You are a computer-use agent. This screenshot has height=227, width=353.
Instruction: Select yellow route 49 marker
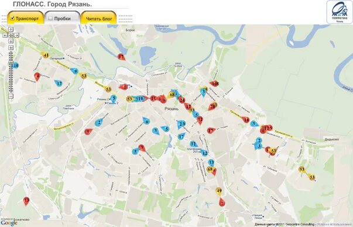coord(219,191)
